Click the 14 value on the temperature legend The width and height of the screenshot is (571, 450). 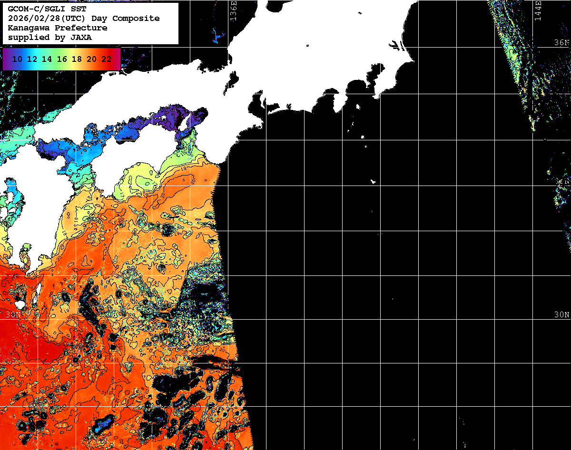click(x=47, y=59)
